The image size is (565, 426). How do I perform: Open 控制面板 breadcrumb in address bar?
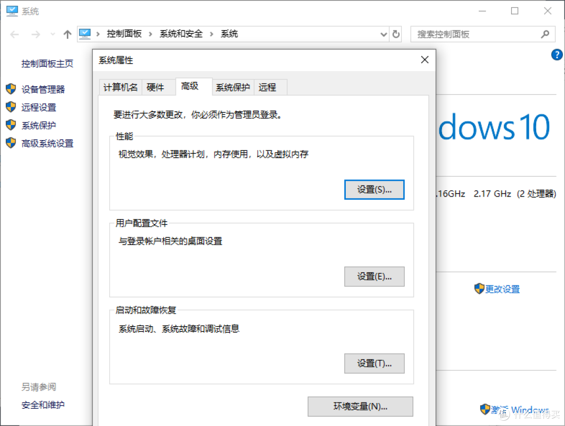pos(124,34)
